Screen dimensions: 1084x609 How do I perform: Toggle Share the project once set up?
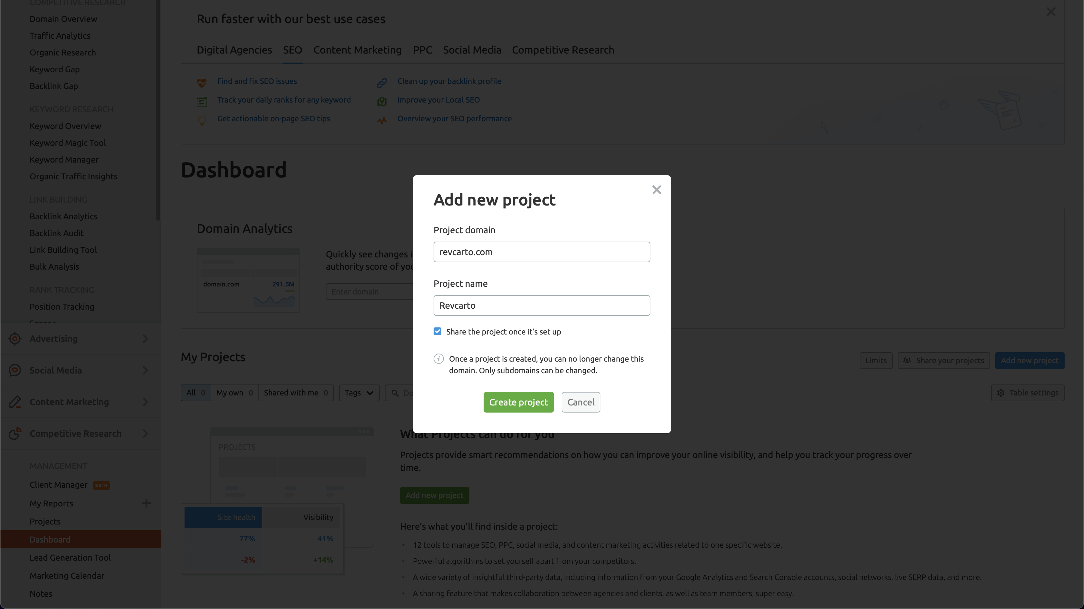click(438, 331)
